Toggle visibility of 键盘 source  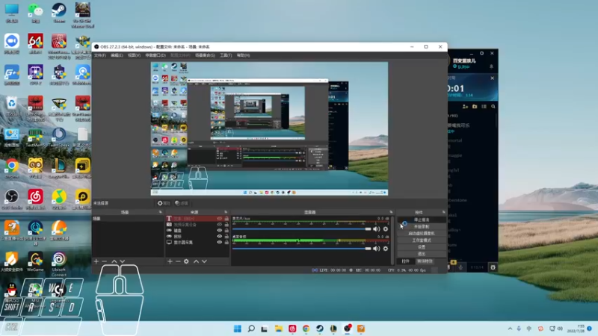[220, 231]
